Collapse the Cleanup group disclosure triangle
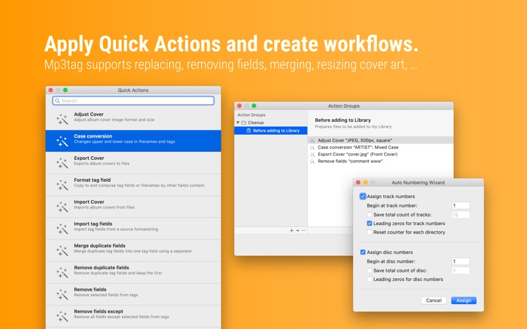This screenshot has height=329, width=527. click(x=238, y=122)
